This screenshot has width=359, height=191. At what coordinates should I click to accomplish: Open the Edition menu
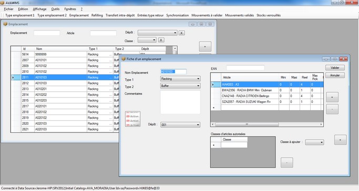[23, 9]
